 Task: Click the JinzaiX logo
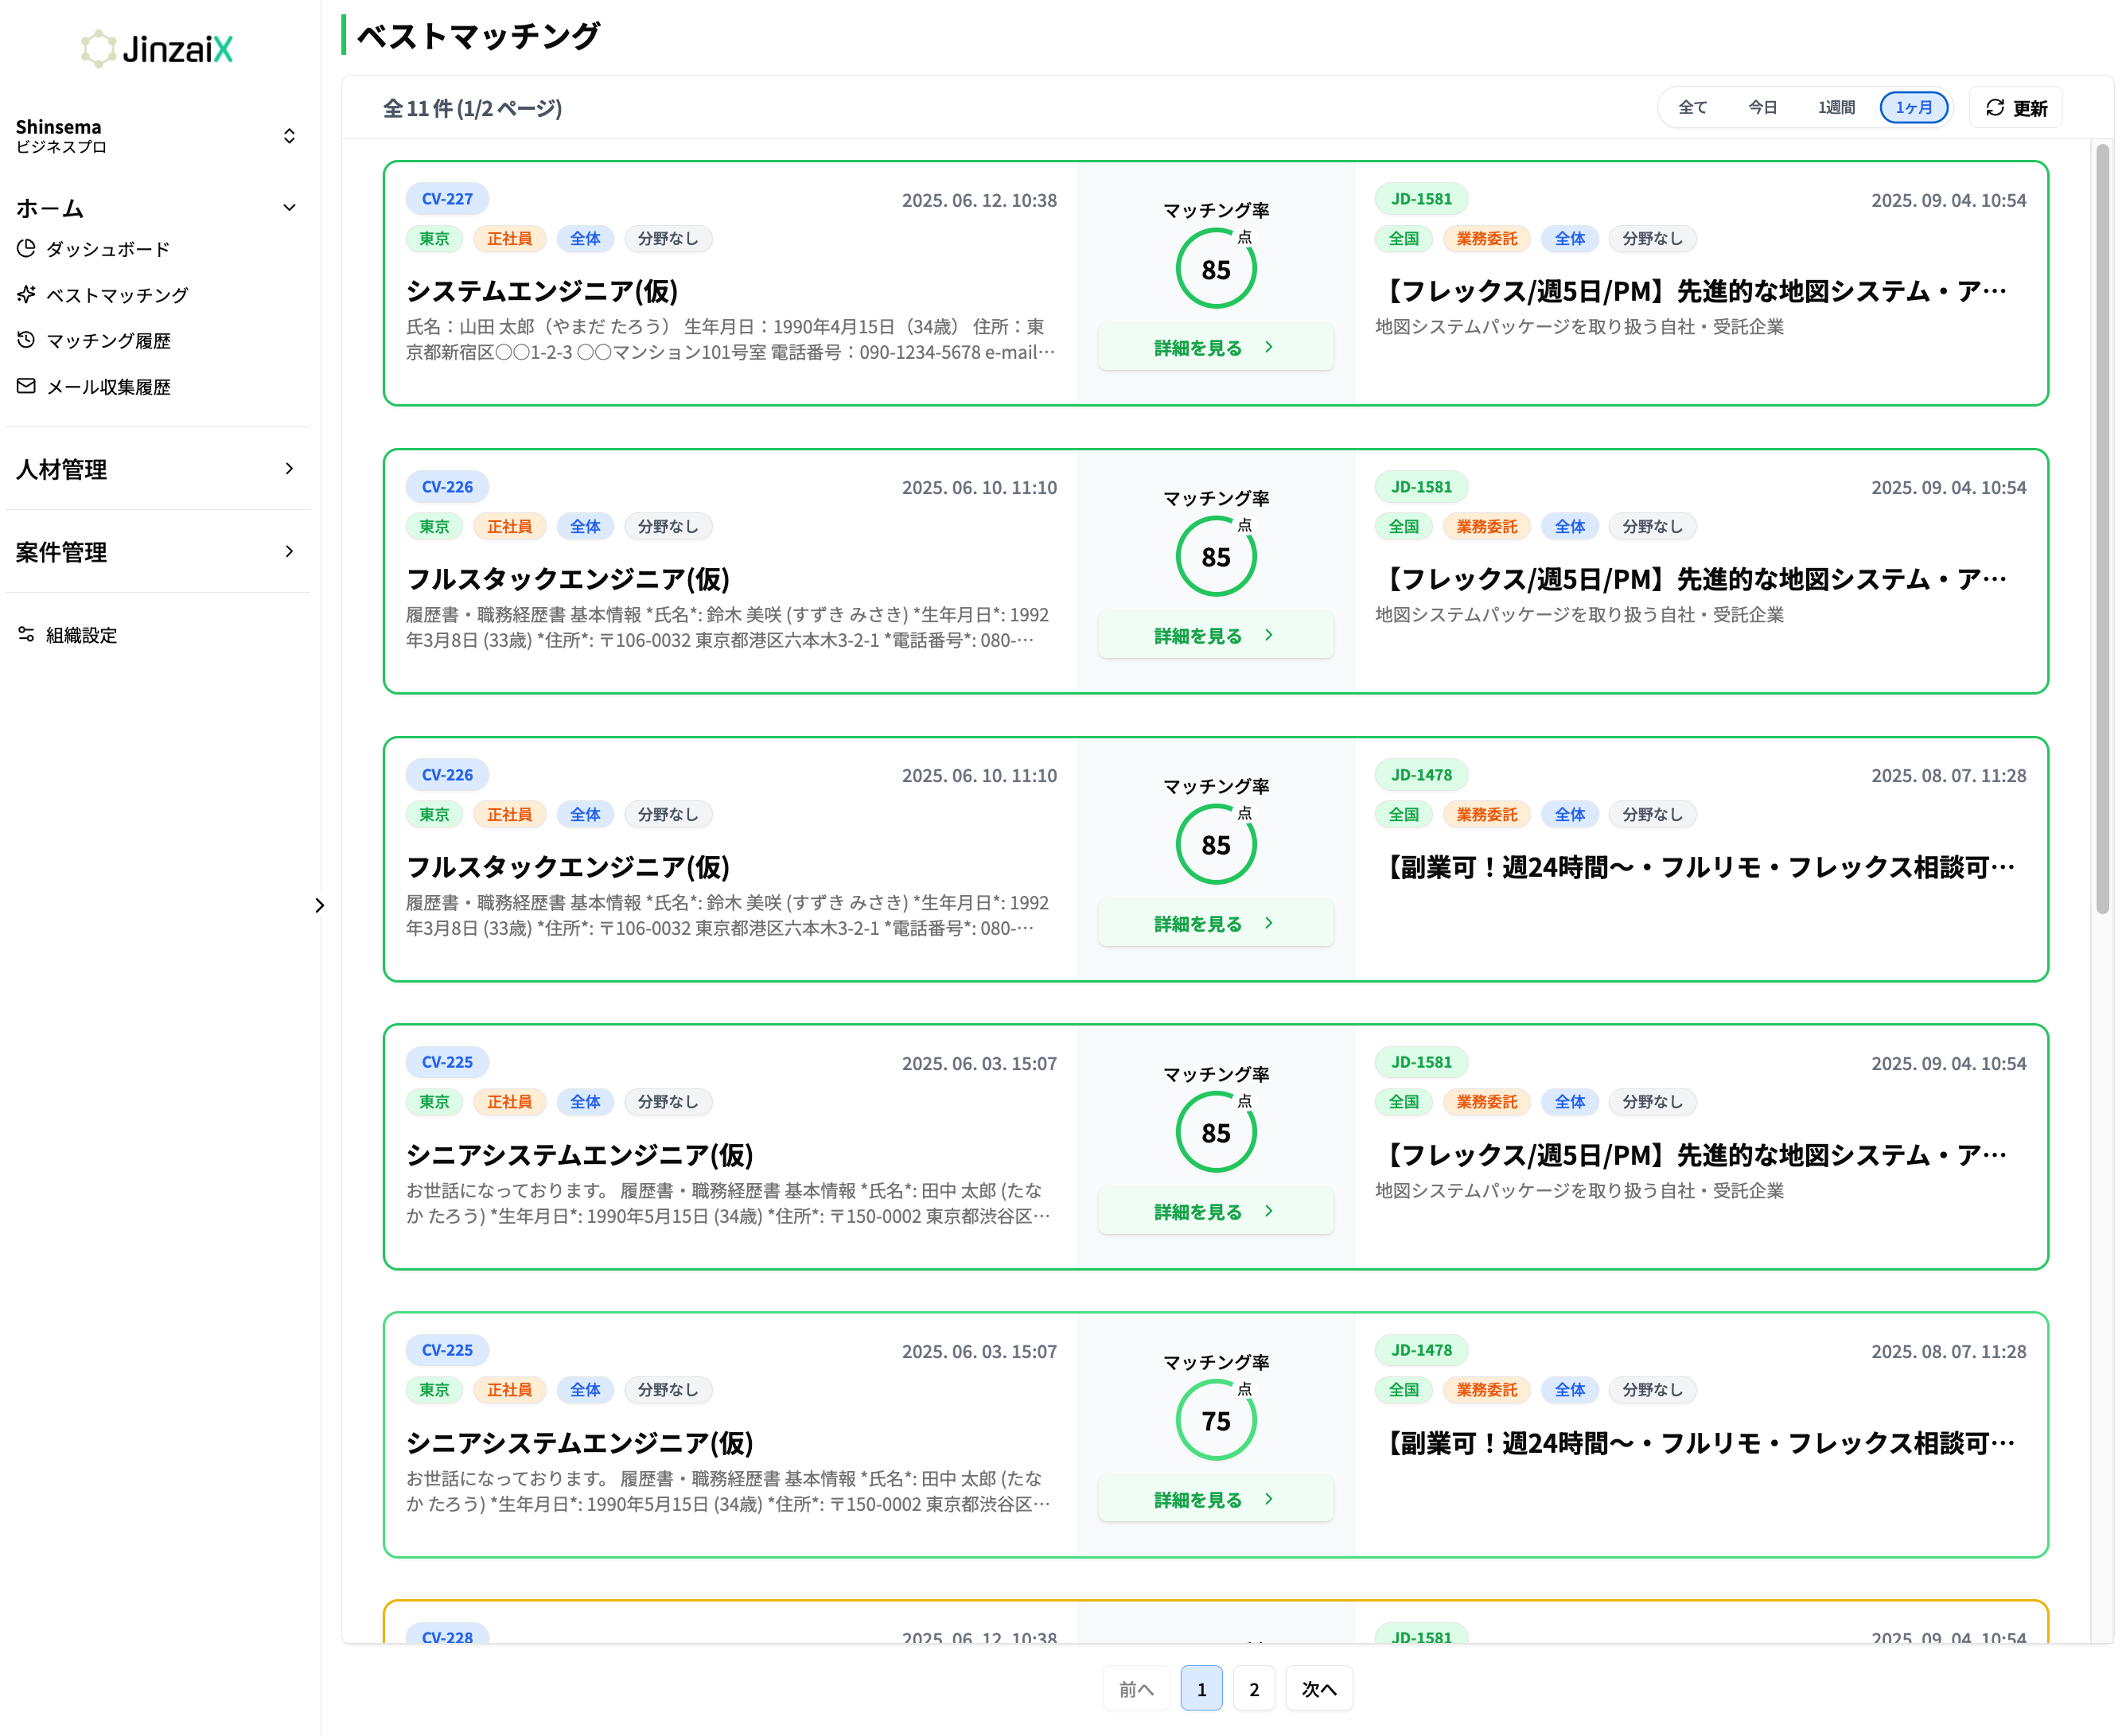(x=157, y=48)
